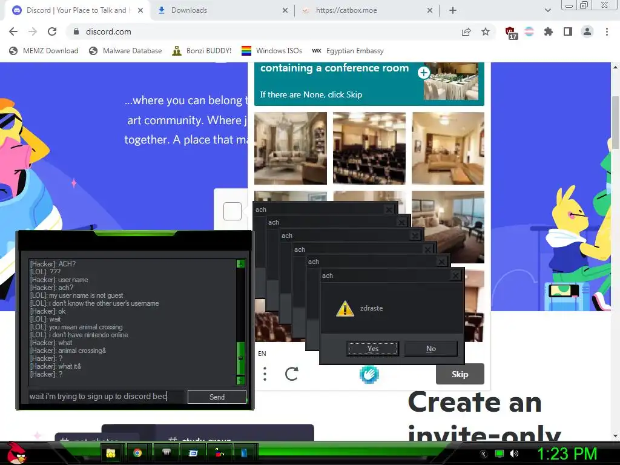Close the Downloads tab
The height and width of the screenshot is (465, 620).
285,10
